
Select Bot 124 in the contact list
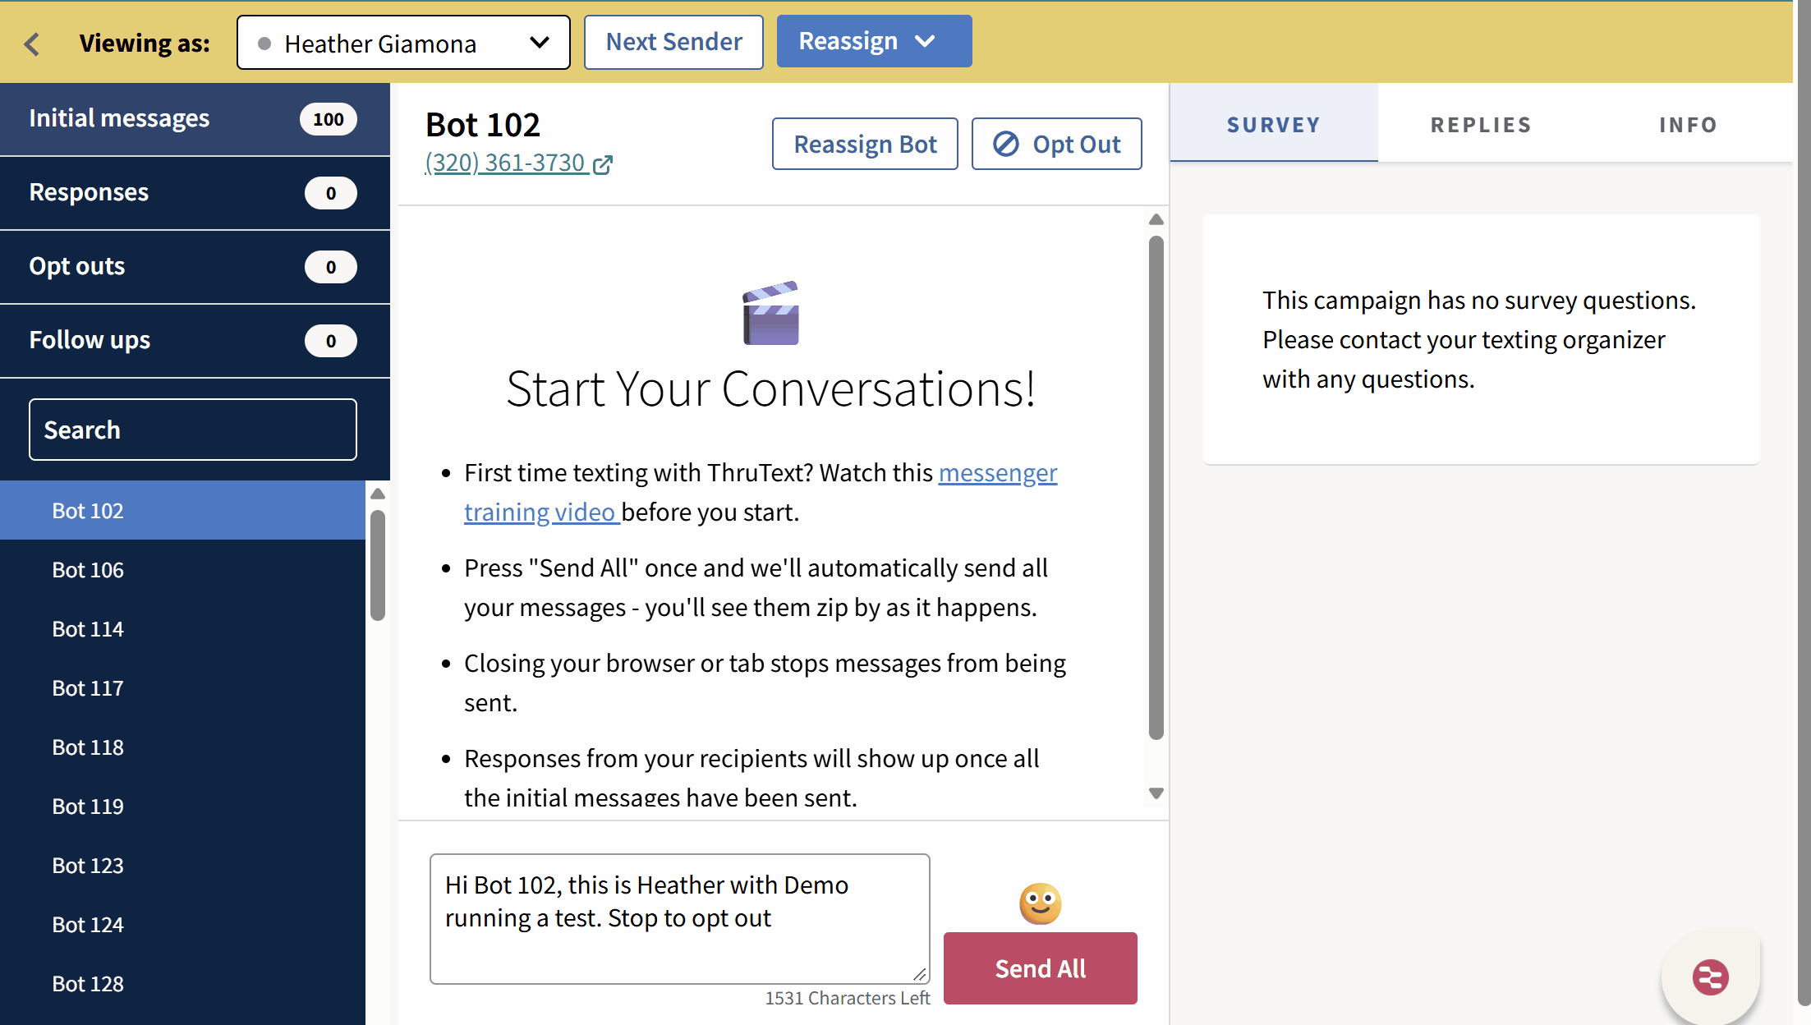tap(182, 924)
